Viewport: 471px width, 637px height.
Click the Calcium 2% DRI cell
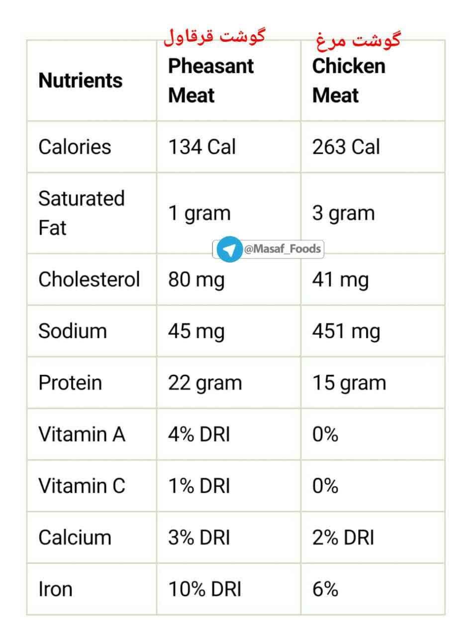343,538
